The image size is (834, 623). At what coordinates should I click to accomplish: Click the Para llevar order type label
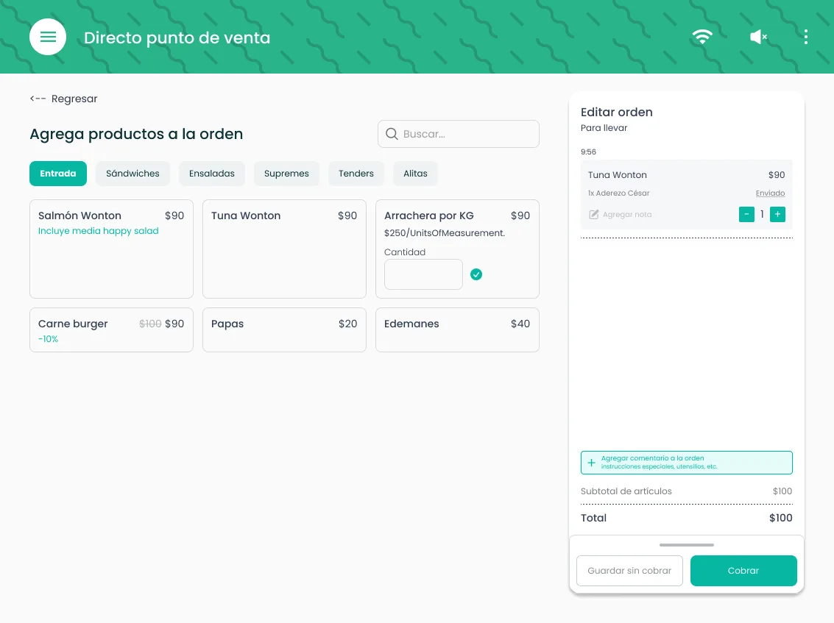(604, 128)
